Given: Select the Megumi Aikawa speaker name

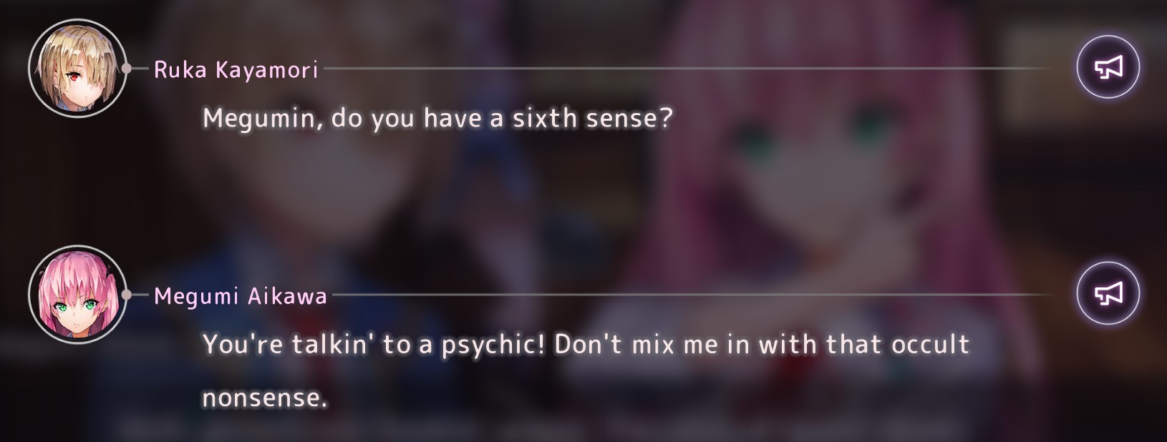Looking at the screenshot, I should click(x=241, y=295).
